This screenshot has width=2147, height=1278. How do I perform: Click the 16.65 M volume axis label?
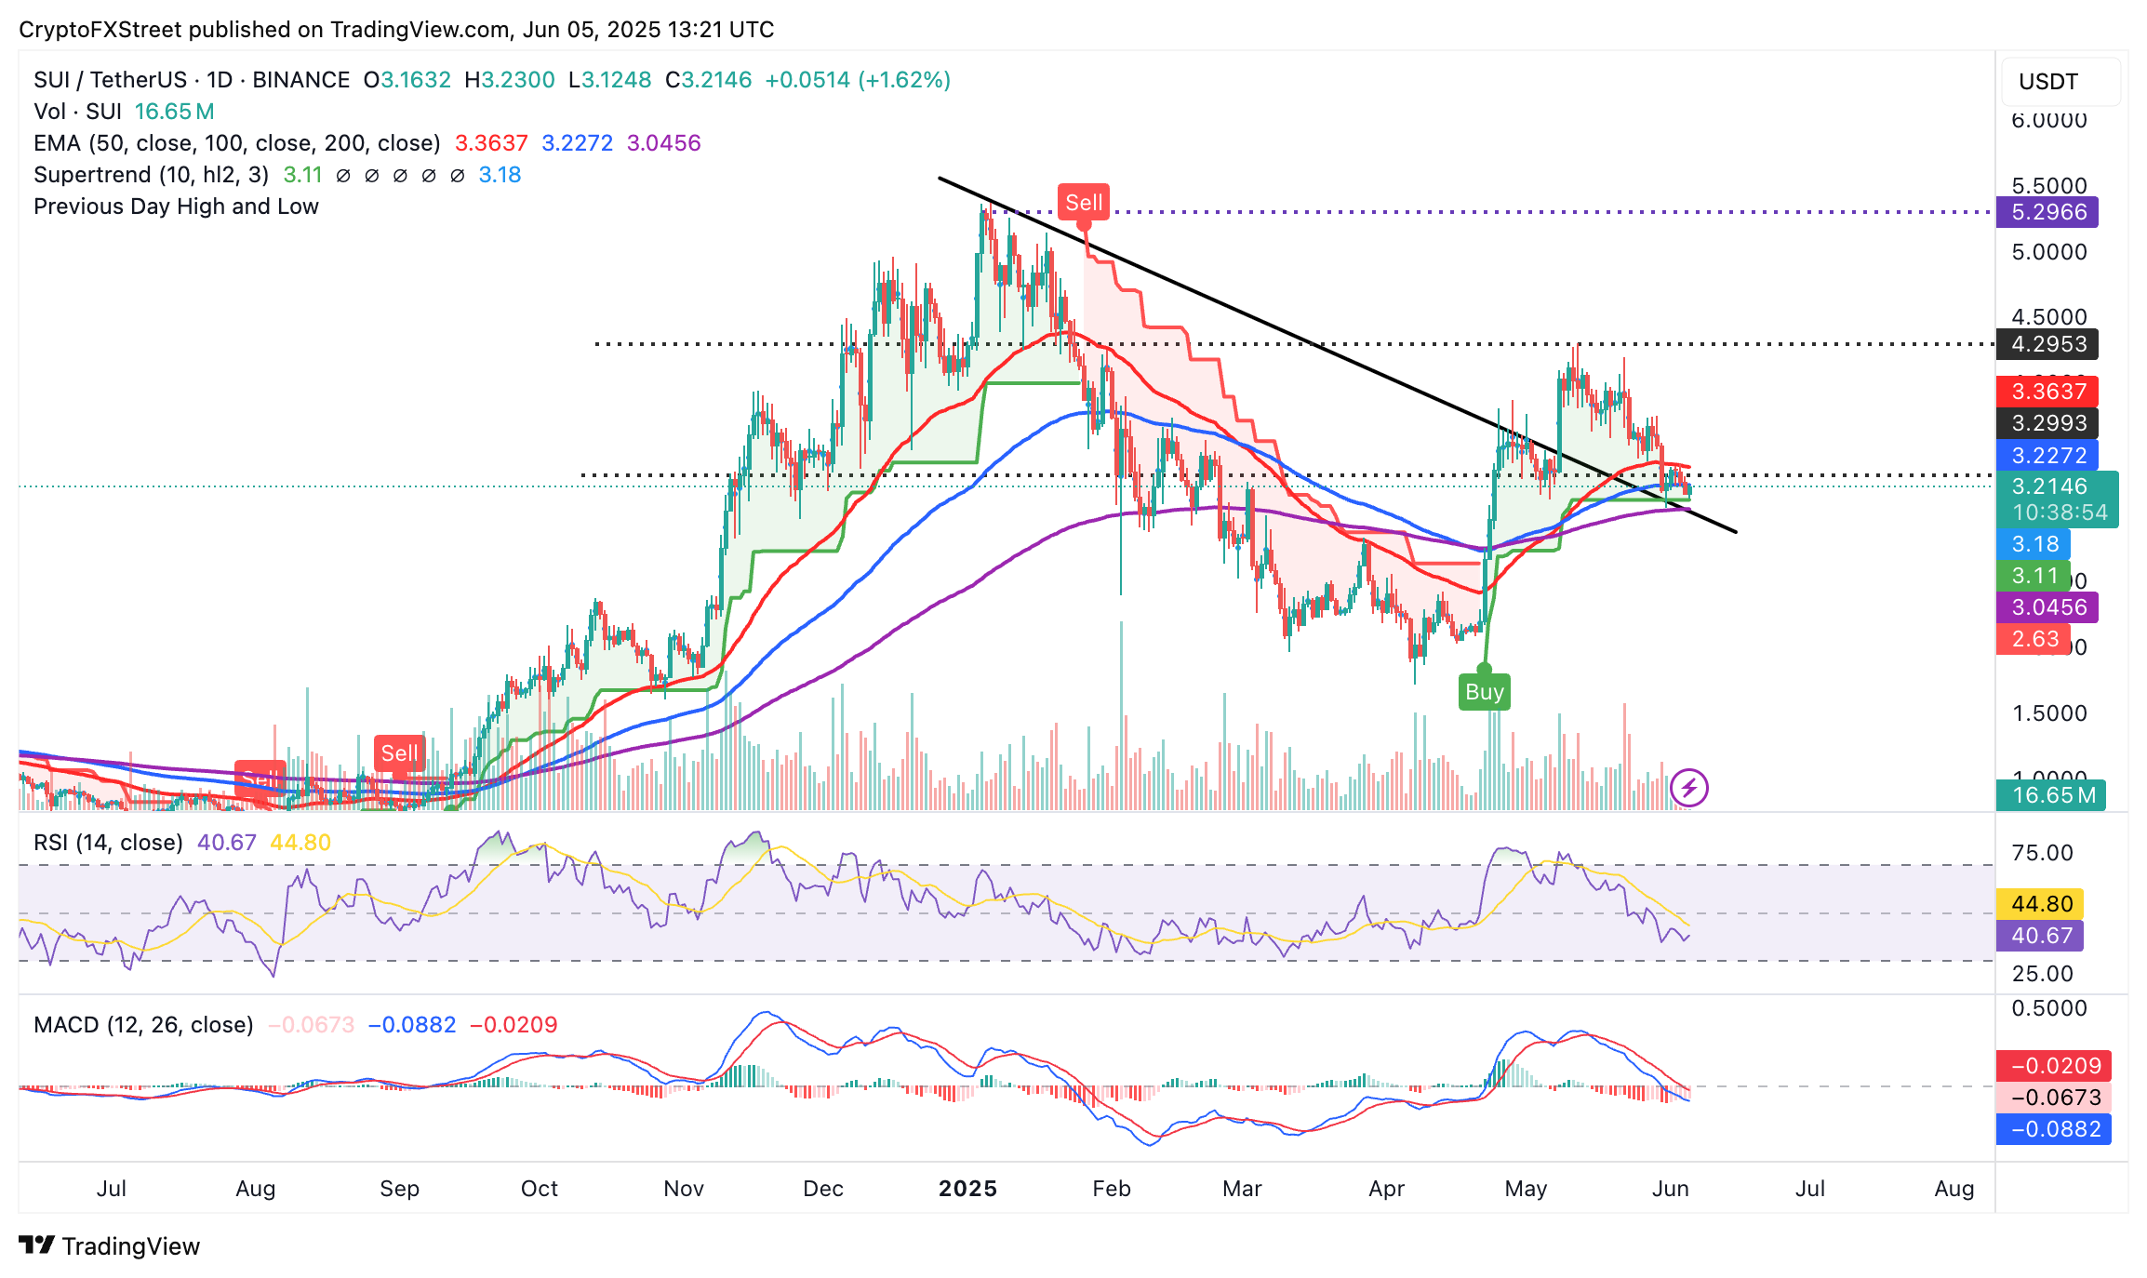click(2050, 795)
